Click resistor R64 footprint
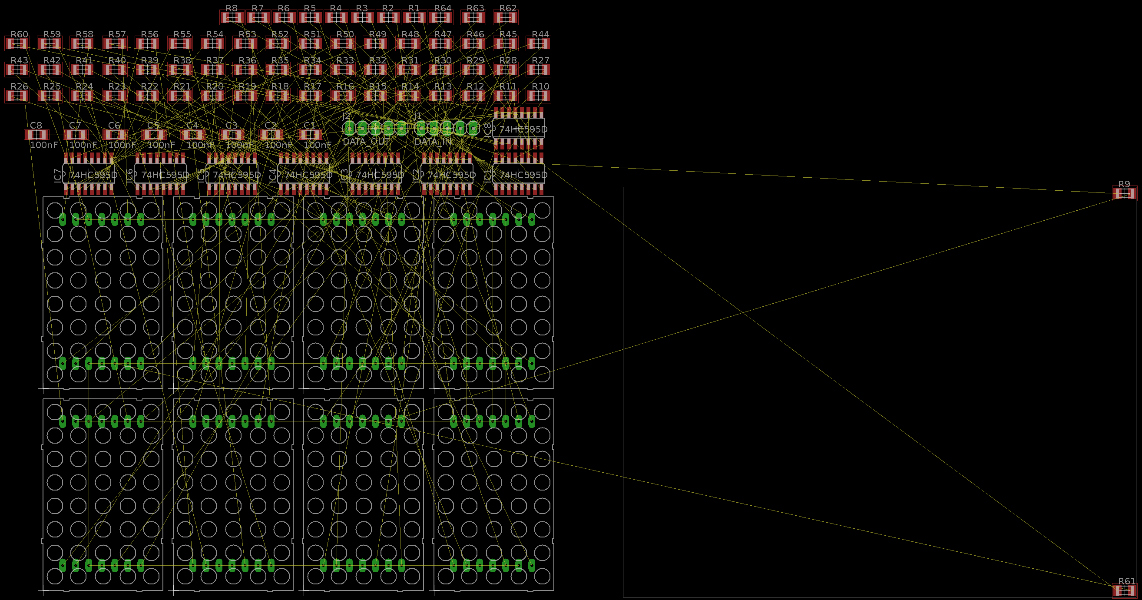Screen dimensions: 1142x600 tap(440, 18)
